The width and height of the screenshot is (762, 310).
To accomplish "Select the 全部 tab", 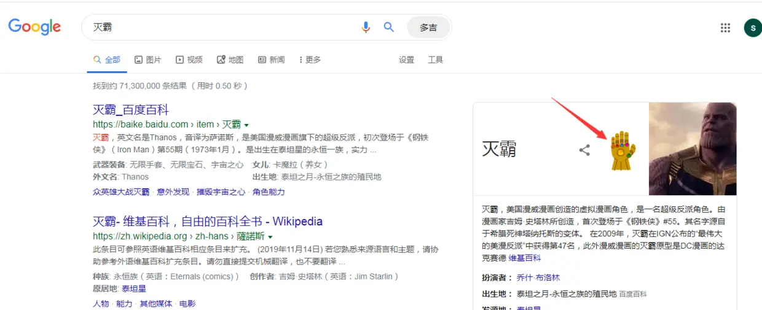I will 107,60.
